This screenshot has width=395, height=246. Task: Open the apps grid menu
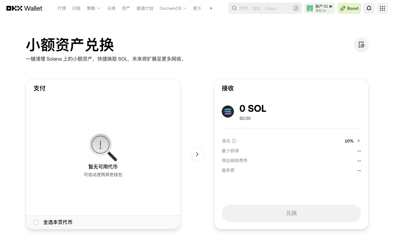tap(382, 8)
